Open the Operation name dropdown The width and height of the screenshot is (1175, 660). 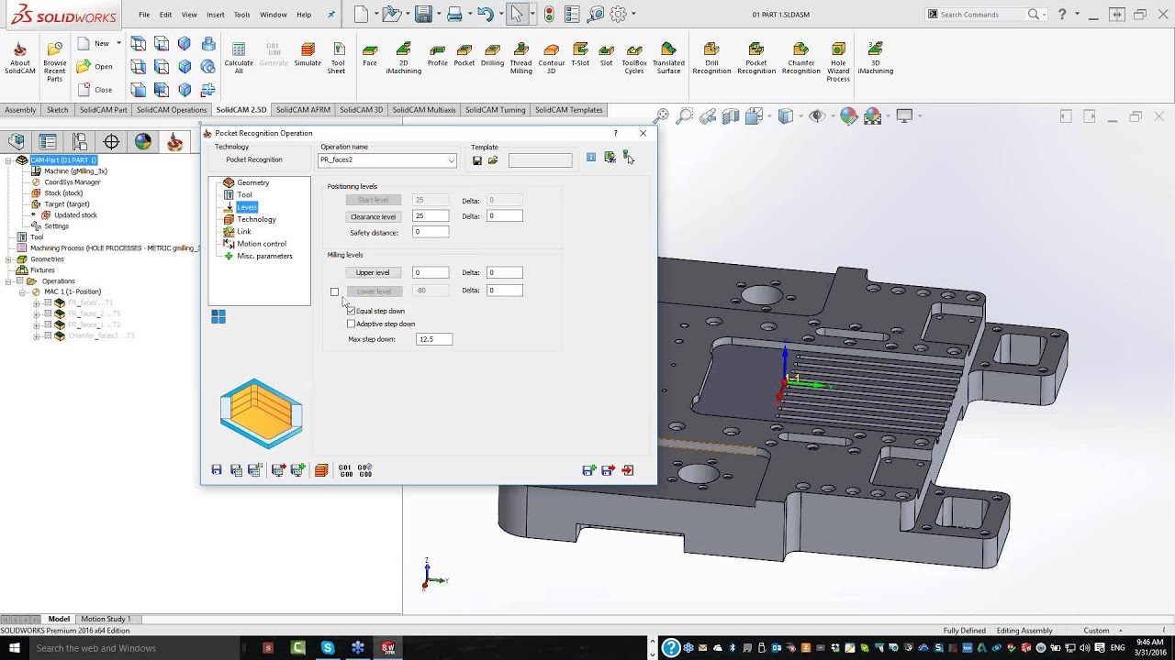click(451, 160)
